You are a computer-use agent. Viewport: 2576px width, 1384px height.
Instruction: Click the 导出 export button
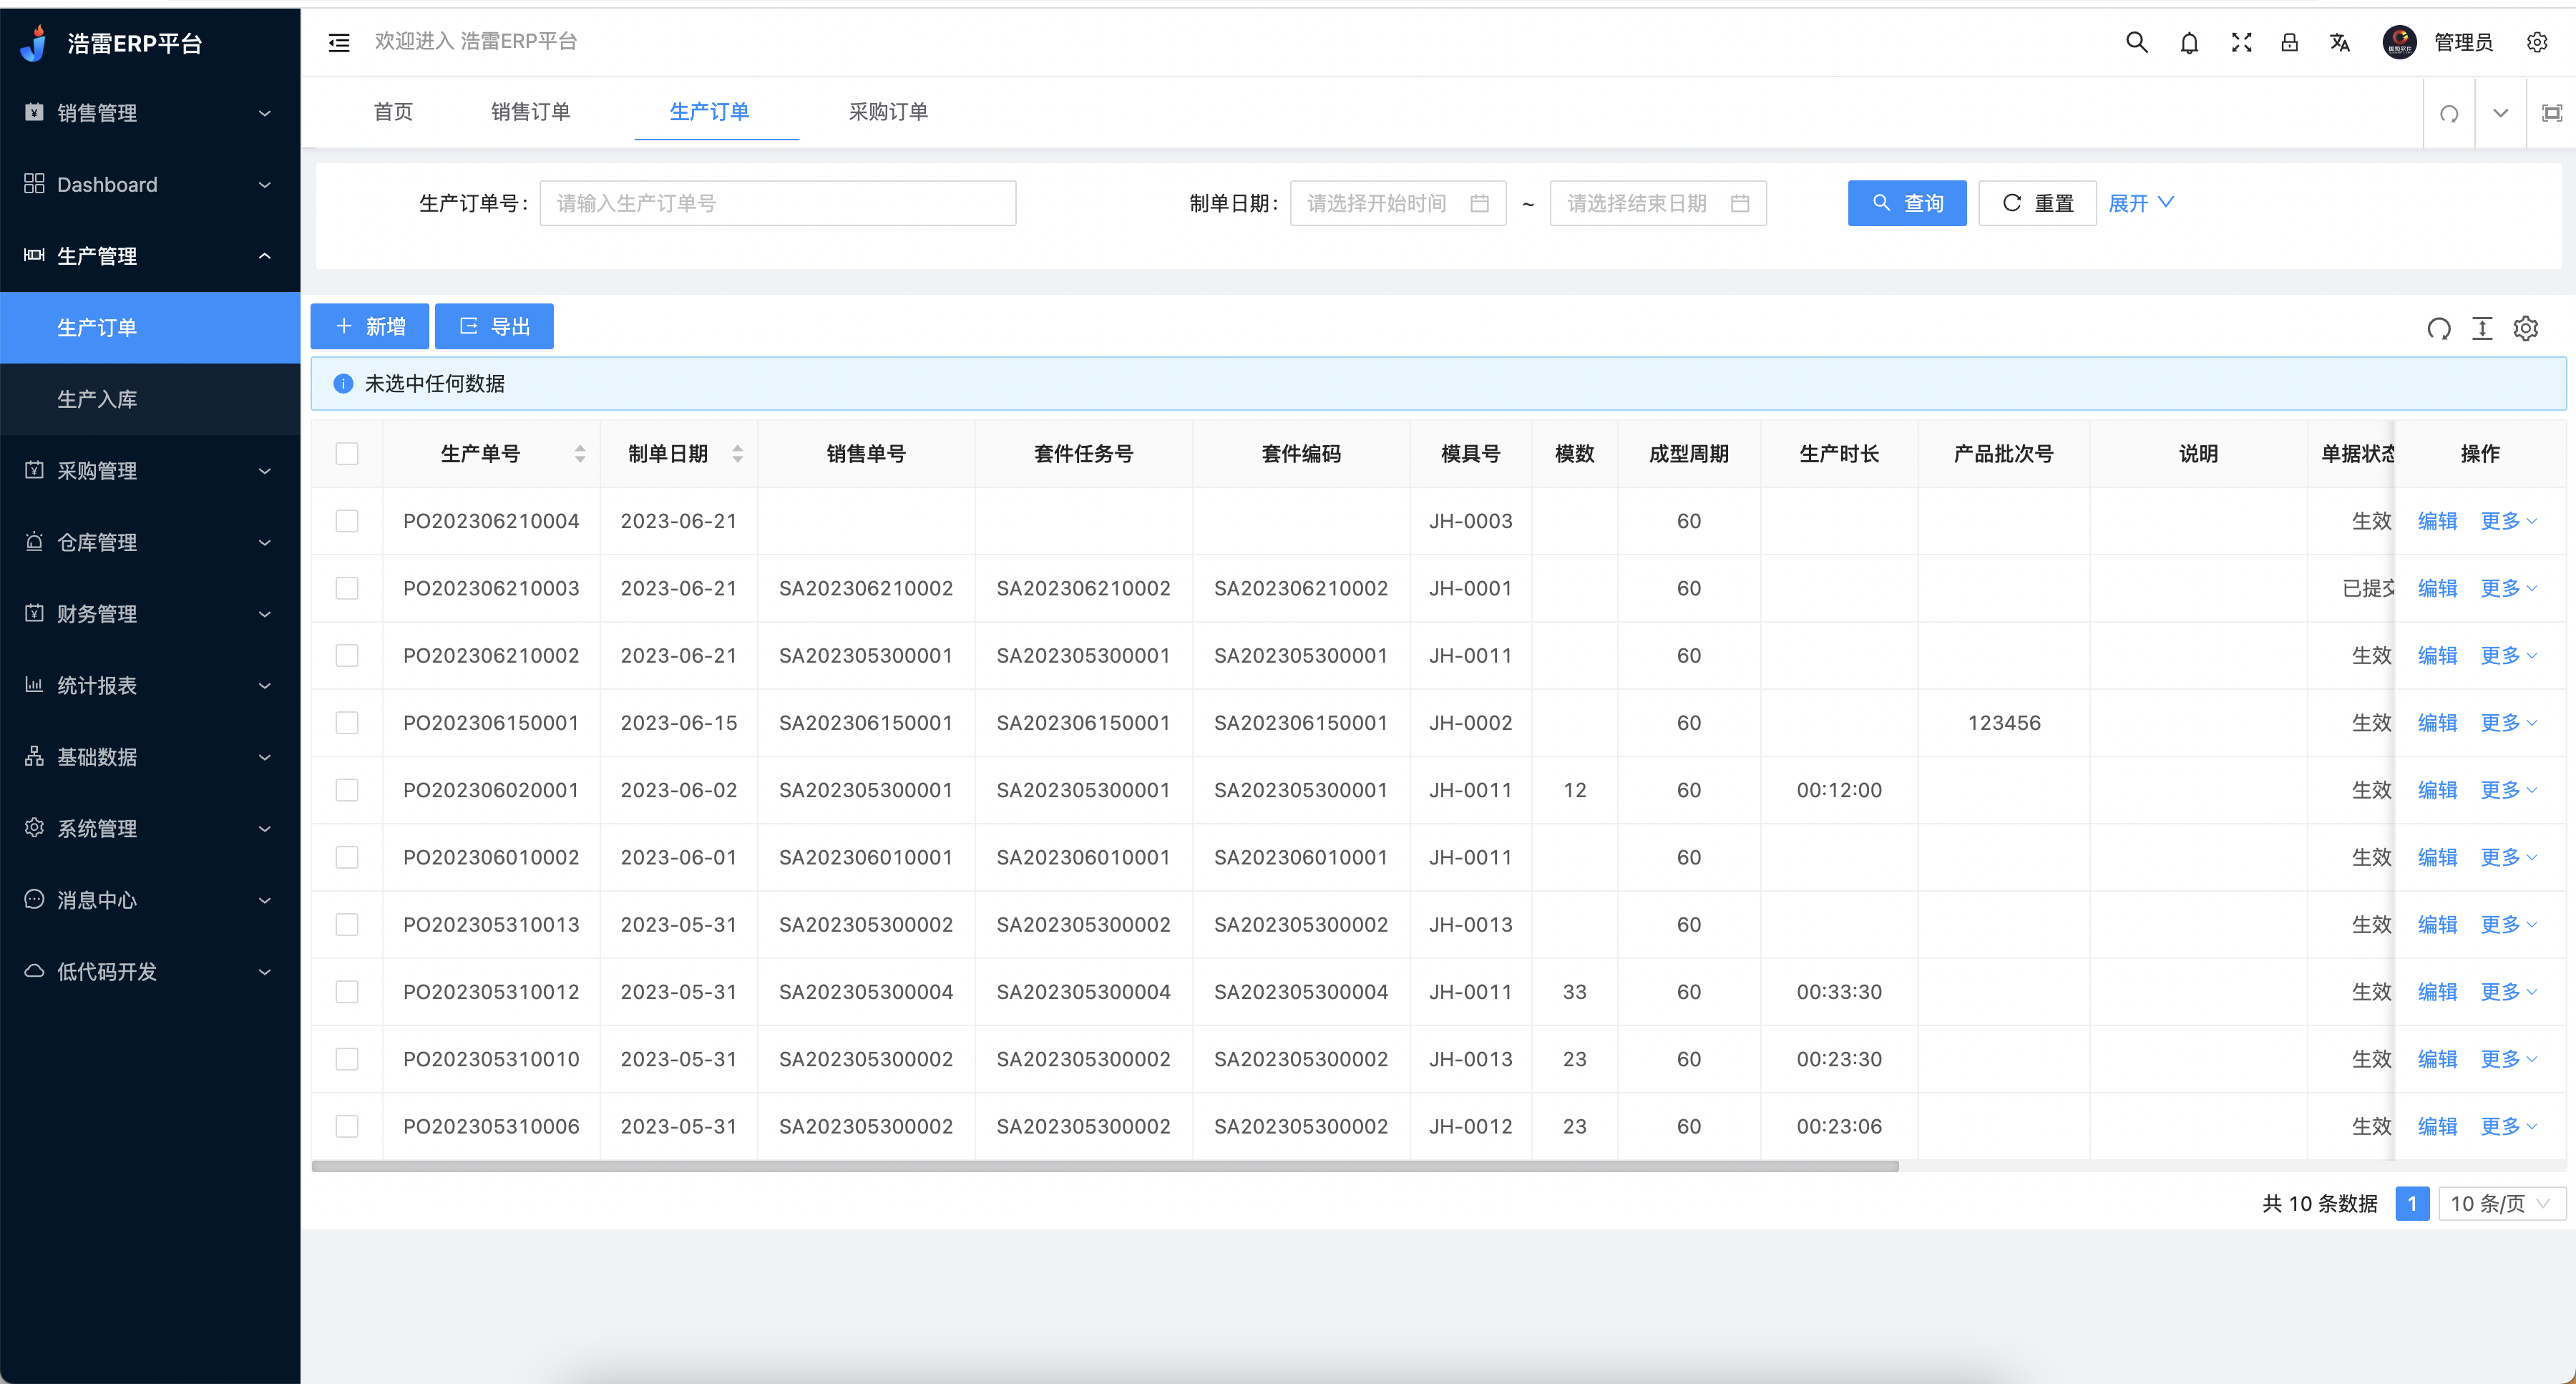coord(494,326)
